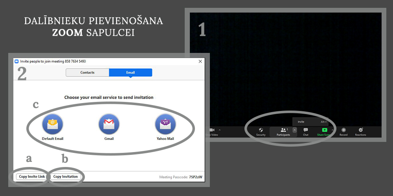
Task: Click the Zoom logo in dialog title bar
Action: coord(17,61)
